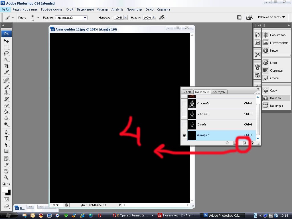
Task: Open the Гистограмма panel
Action: (x=276, y=43)
